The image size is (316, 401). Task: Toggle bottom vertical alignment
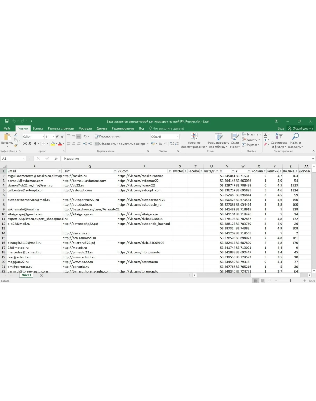(x=79, y=136)
